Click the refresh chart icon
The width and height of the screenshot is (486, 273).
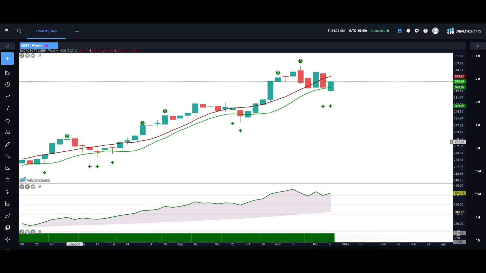(8, 192)
